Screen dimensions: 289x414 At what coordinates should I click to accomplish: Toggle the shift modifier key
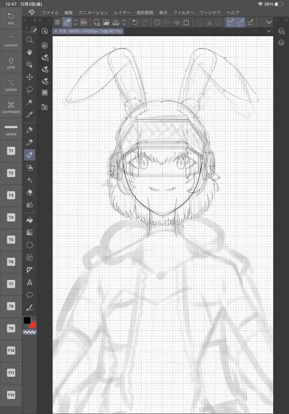tap(11, 63)
